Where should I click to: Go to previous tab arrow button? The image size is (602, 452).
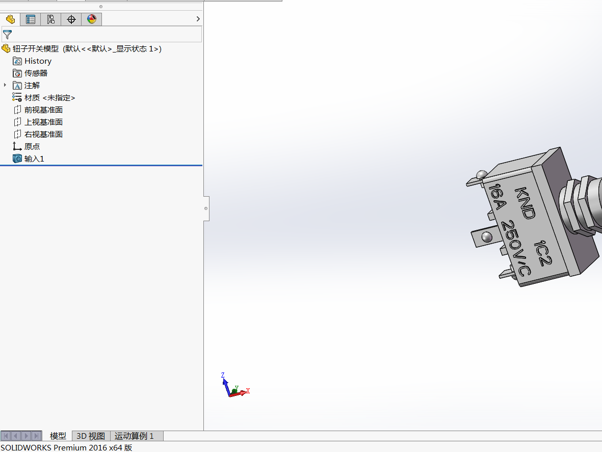point(16,436)
